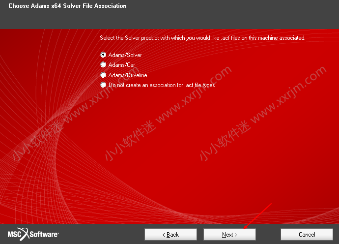Select the Adams/Solver radio button
Image resolution: width=339 pixels, height=244 pixels.
pyautogui.click(x=103, y=55)
